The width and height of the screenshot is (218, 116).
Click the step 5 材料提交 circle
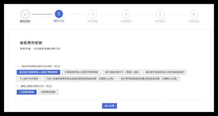coord(160,14)
